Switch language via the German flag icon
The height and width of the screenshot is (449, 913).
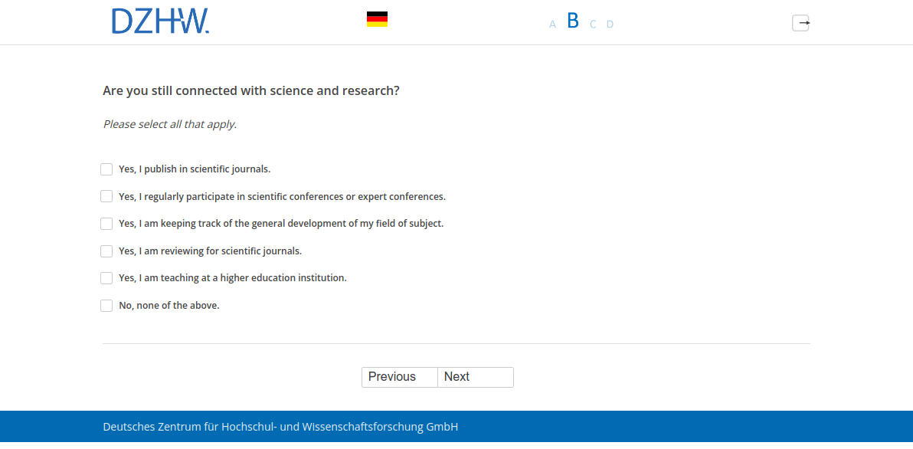pos(377,19)
